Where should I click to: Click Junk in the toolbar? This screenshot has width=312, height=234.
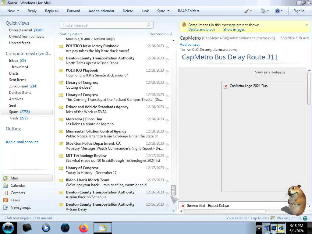click(x=145, y=11)
